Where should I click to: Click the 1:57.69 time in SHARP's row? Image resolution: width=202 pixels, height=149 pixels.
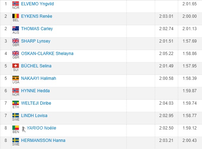point(190,41)
